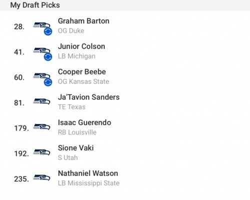Click the trade badge on pick 41
The height and width of the screenshot is (200, 250).
coord(48,57)
